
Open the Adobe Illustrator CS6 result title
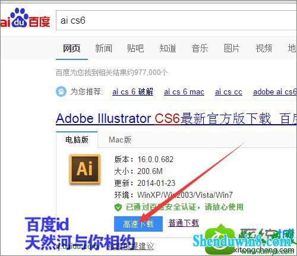176,119
